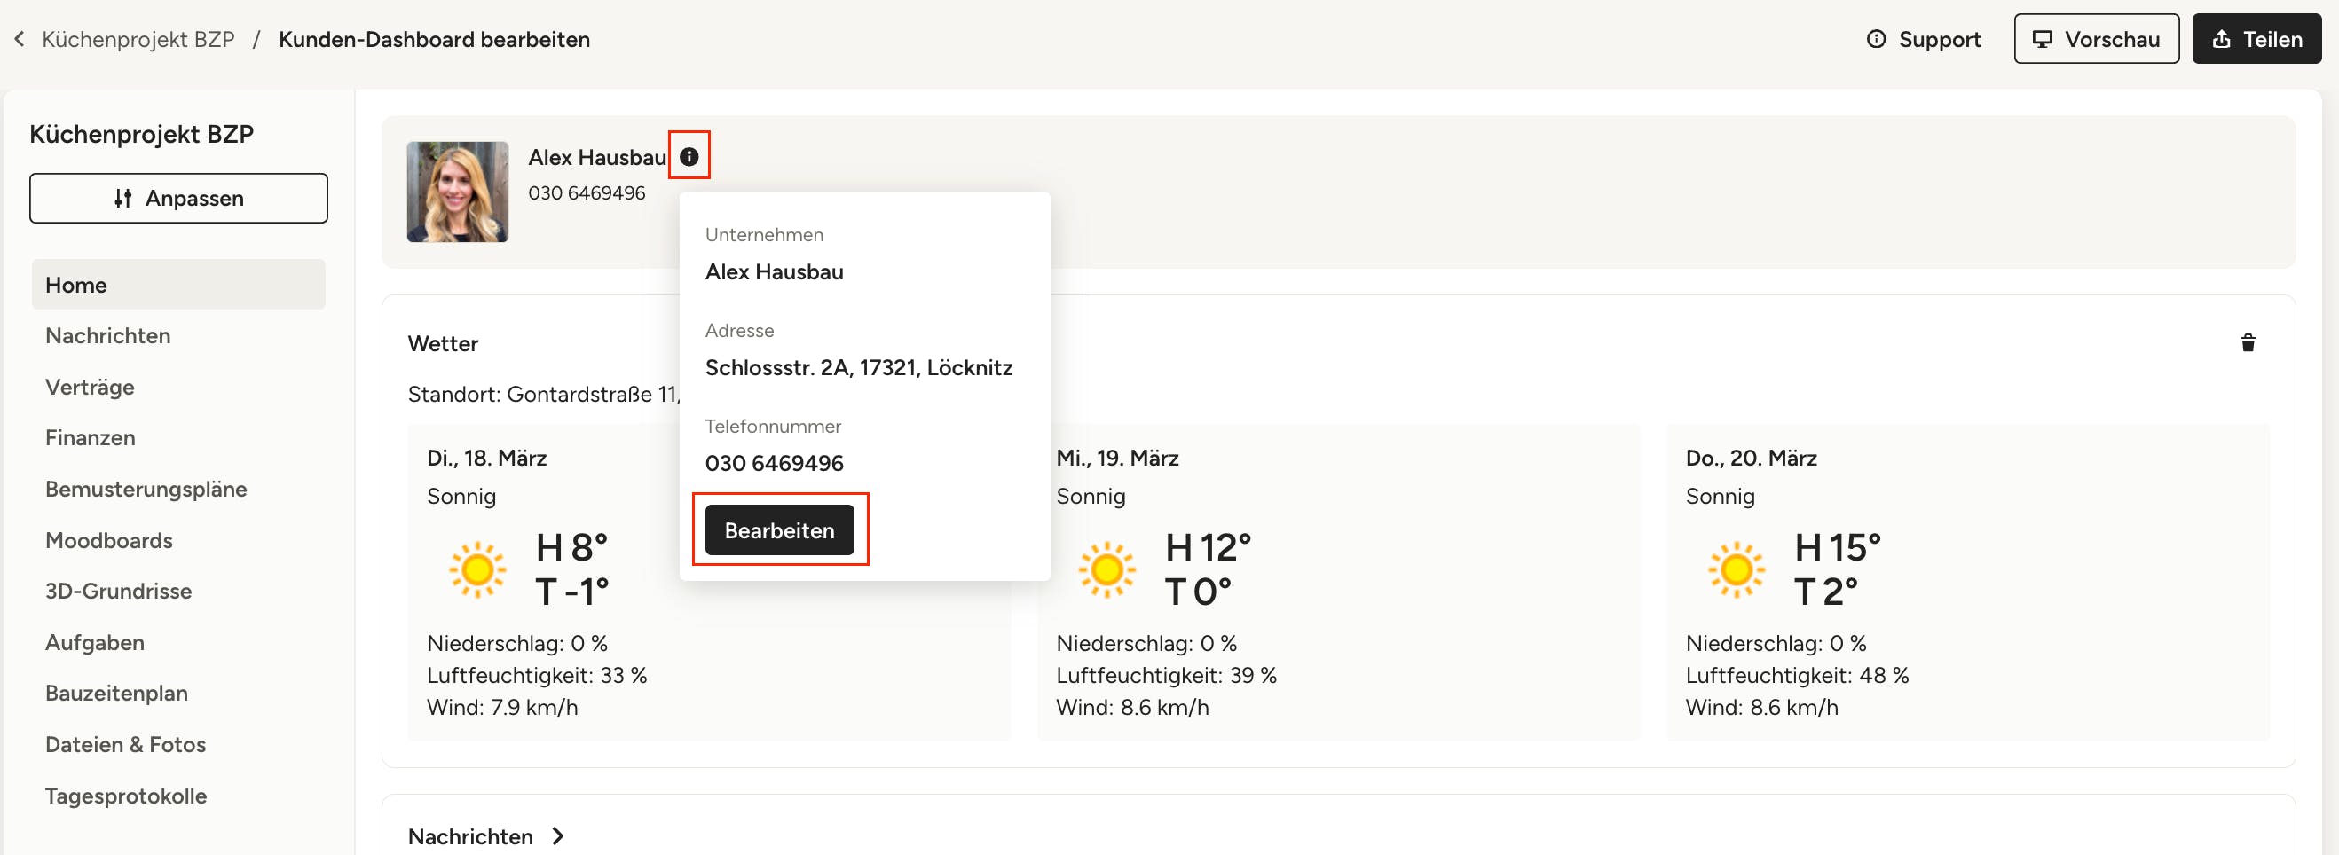Open the Moodboards section
This screenshot has width=2339, height=855.
109,540
